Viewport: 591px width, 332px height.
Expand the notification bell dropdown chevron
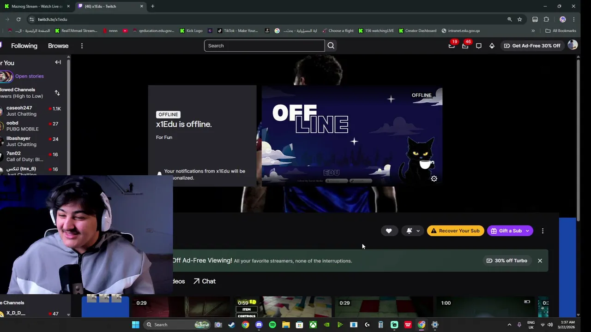pos(418,231)
